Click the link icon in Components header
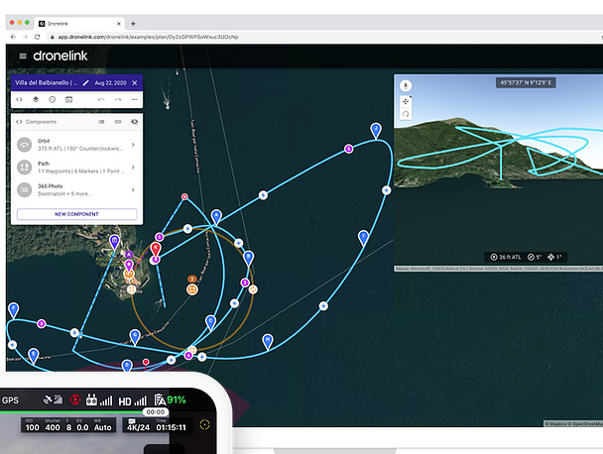 point(118,122)
